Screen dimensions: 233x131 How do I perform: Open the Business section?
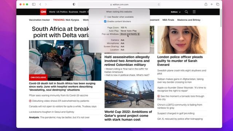(73, 12)
